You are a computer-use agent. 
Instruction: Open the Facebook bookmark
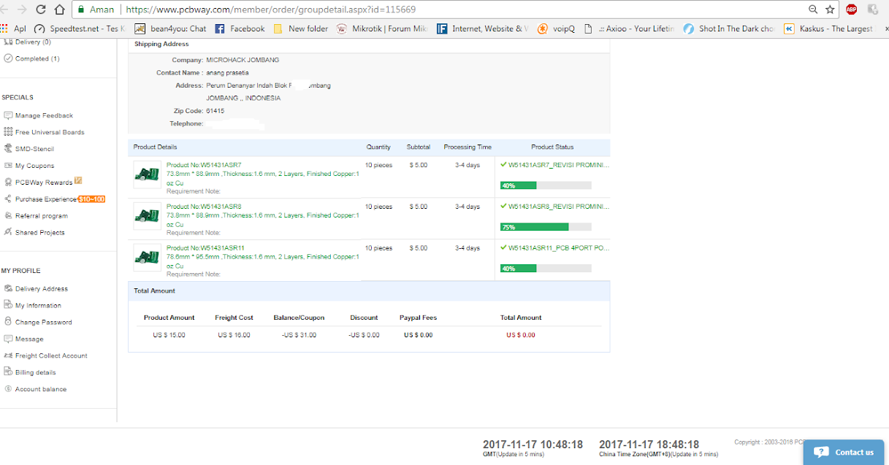click(x=240, y=28)
